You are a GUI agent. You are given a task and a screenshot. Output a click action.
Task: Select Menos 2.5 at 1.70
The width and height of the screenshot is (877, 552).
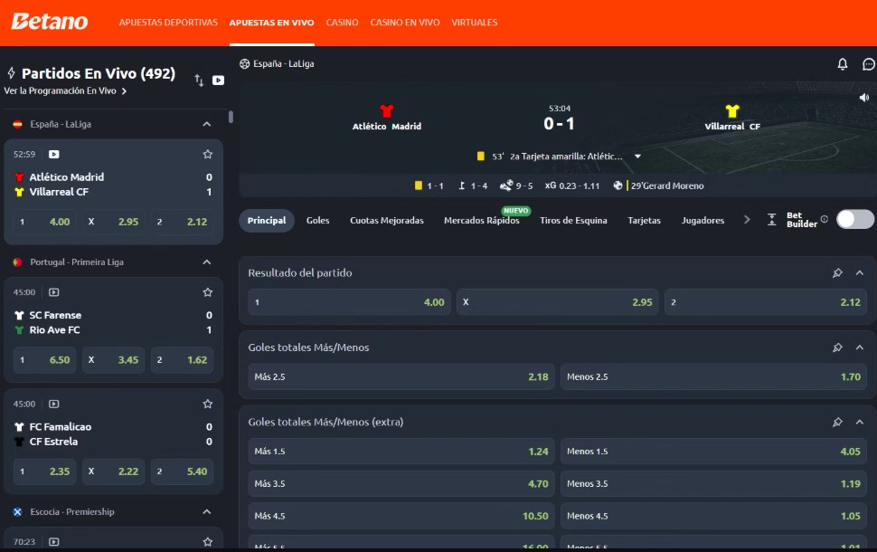[713, 376]
